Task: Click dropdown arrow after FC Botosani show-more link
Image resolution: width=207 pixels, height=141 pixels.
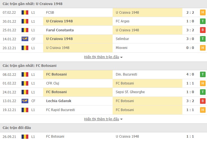Action: point(122,119)
